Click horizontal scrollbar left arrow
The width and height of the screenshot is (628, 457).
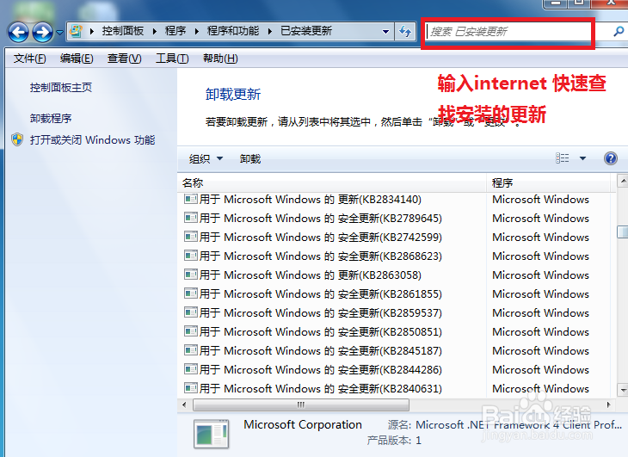[x=184, y=405]
